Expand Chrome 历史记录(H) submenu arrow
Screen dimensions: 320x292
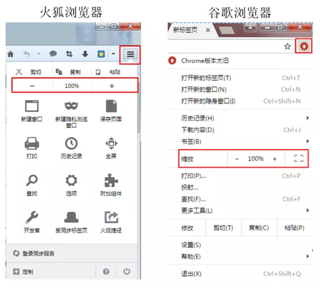(x=308, y=118)
